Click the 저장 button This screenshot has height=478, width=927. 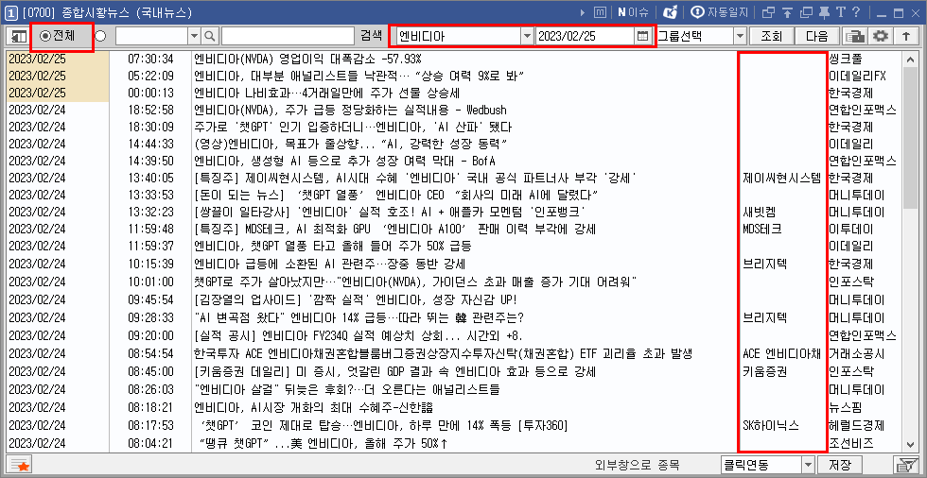pos(840,465)
